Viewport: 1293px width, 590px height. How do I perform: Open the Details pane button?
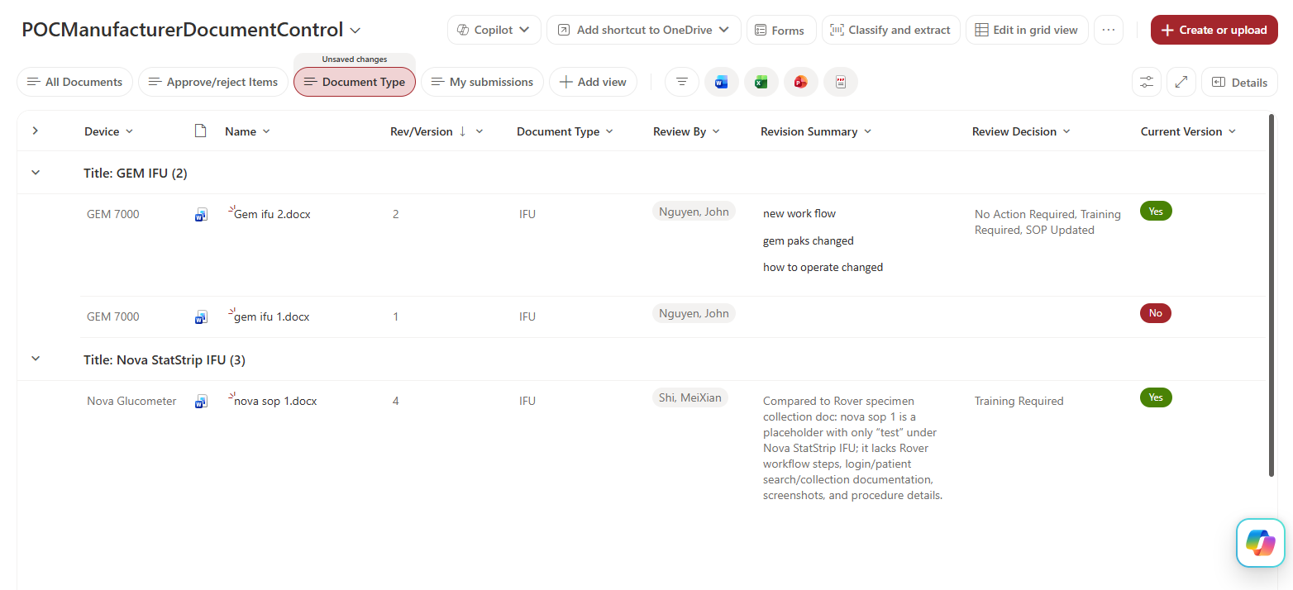1239,82
